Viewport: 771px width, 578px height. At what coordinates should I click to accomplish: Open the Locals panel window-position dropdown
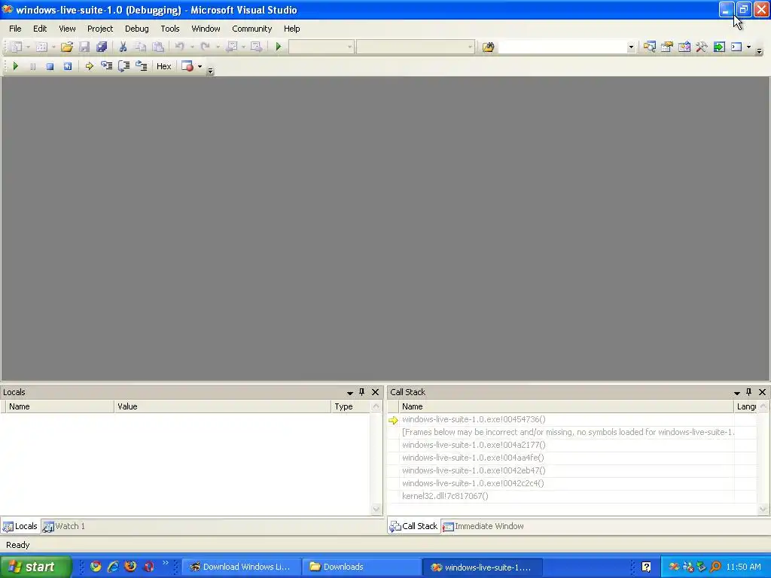click(349, 392)
